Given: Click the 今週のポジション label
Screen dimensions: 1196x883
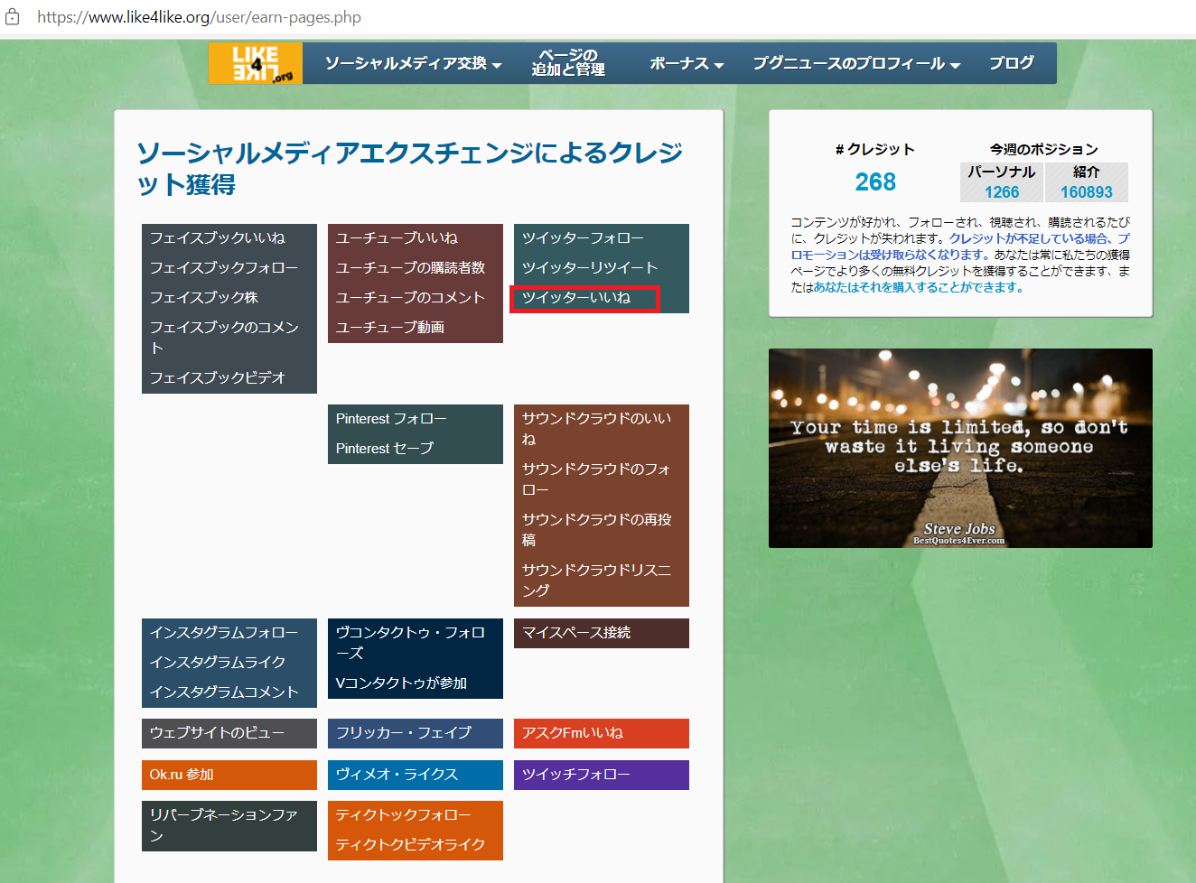Looking at the screenshot, I should coord(1044,149).
